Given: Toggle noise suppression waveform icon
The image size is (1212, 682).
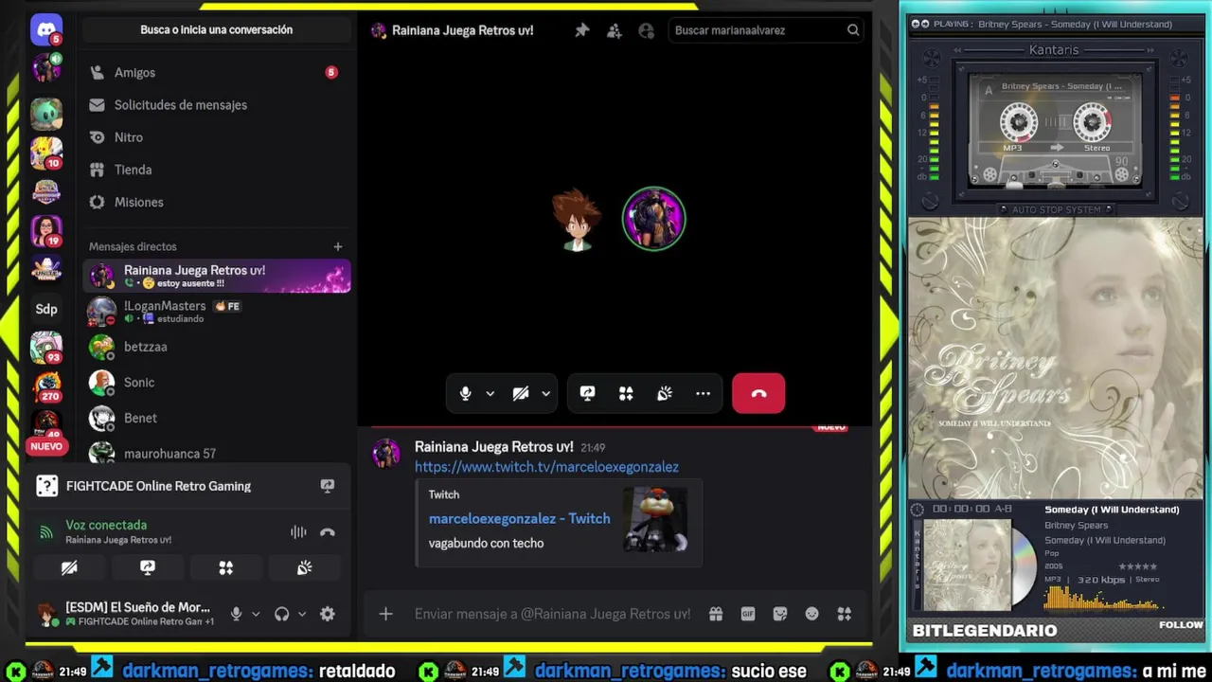Looking at the screenshot, I should pyautogui.click(x=298, y=532).
